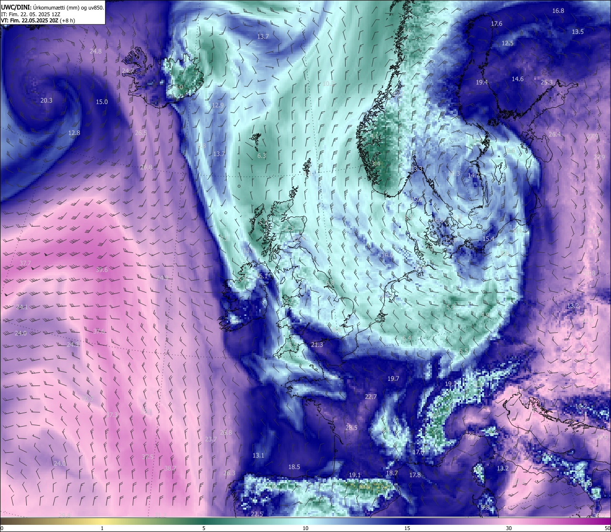Screen dimensions: 611x532
Task: Click the 22.5 value over Spain
Action: click(x=257, y=514)
